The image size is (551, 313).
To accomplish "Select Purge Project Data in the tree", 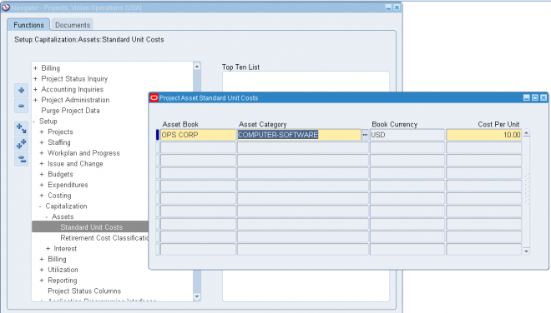I will (x=70, y=111).
